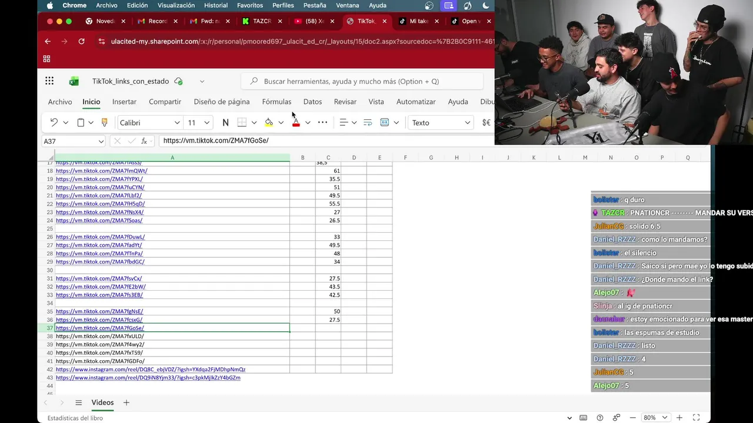Expand the font color dropdown arrow
This screenshot has height=423, width=753.
click(x=308, y=122)
